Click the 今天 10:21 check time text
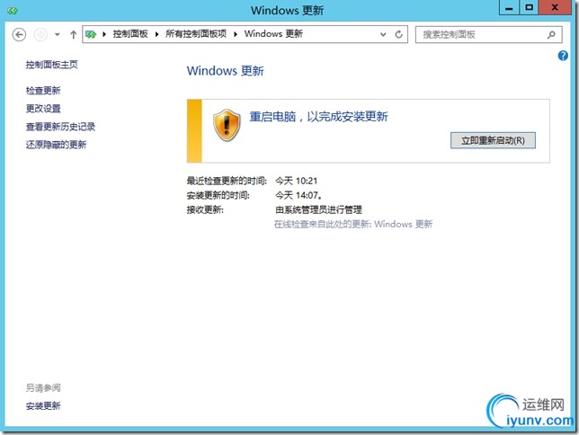Image resolution: width=579 pixels, height=435 pixels. pyautogui.click(x=296, y=181)
